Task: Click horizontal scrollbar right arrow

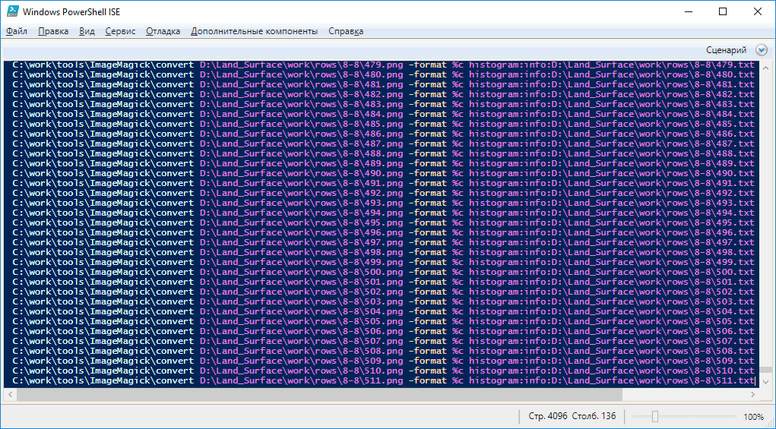Action: [754, 395]
